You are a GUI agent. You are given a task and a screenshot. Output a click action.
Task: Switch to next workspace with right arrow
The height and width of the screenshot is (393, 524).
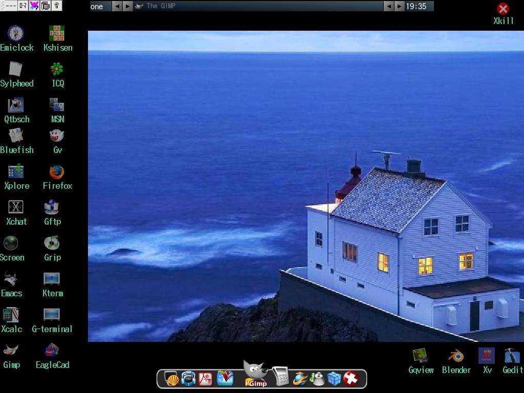tap(127, 6)
